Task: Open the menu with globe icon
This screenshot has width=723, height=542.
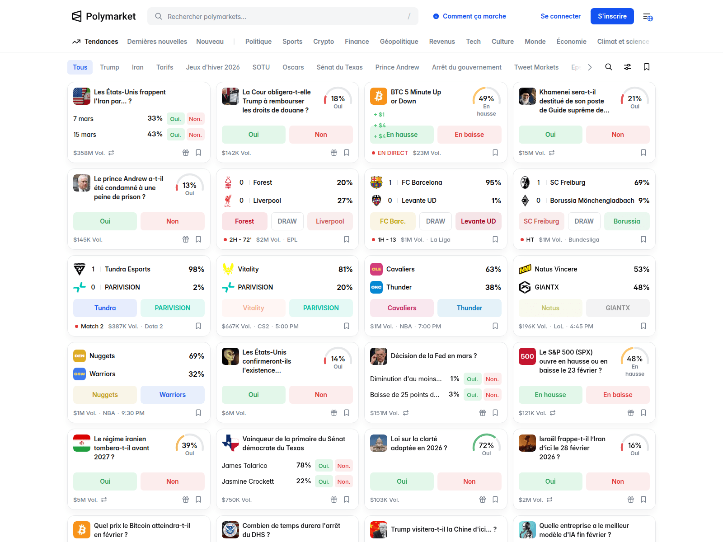Action: [648, 17]
